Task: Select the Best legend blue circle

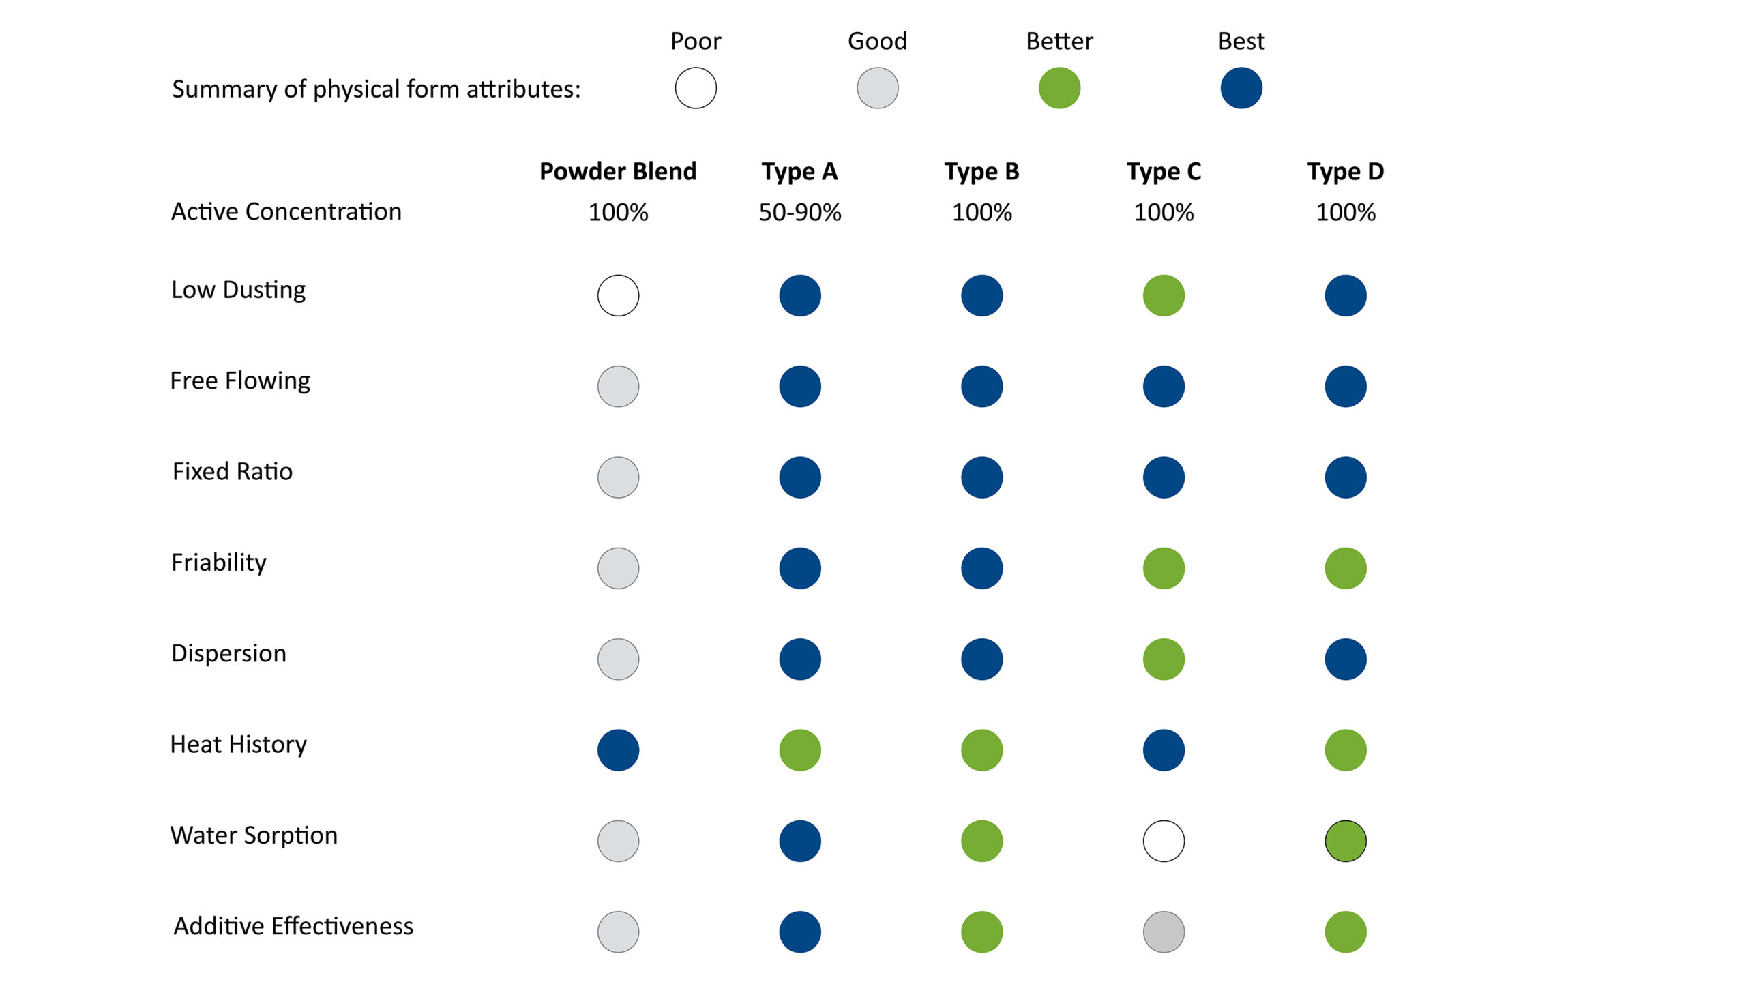Action: [1241, 88]
